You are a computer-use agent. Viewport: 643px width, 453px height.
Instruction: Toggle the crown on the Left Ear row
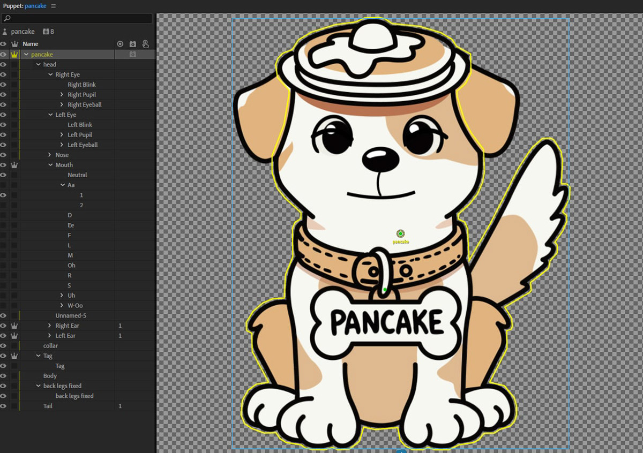pyautogui.click(x=14, y=336)
